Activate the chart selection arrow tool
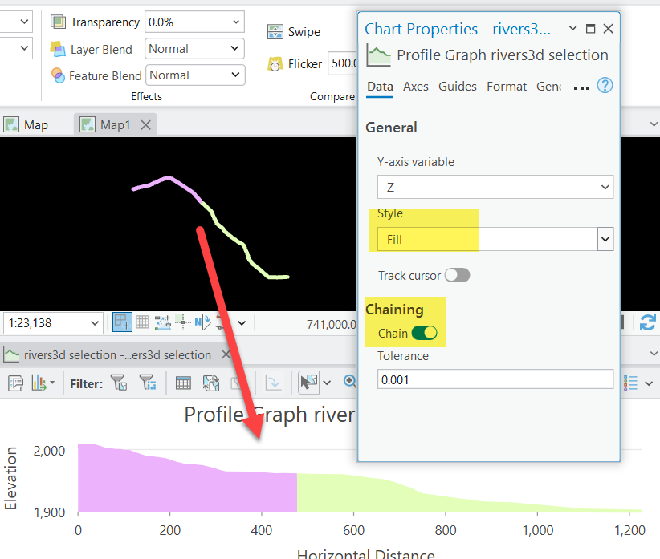This screenshot has height=559, width=660. pos(309,383)
